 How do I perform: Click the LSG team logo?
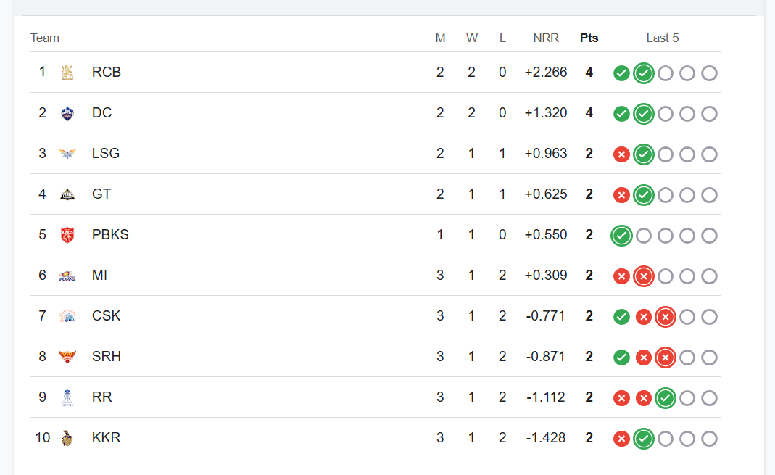[67, 154]
